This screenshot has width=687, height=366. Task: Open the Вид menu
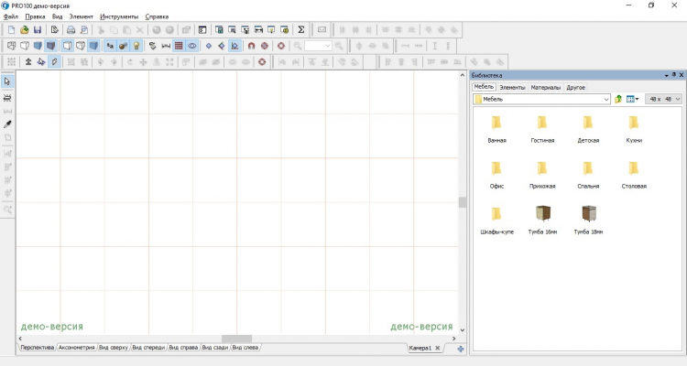pos(58,16)
